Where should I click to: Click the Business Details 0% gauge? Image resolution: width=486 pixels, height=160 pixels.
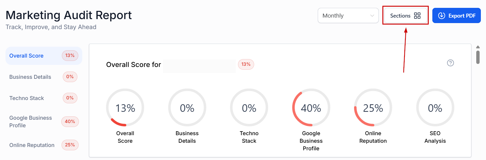click(x=187, y=108)
